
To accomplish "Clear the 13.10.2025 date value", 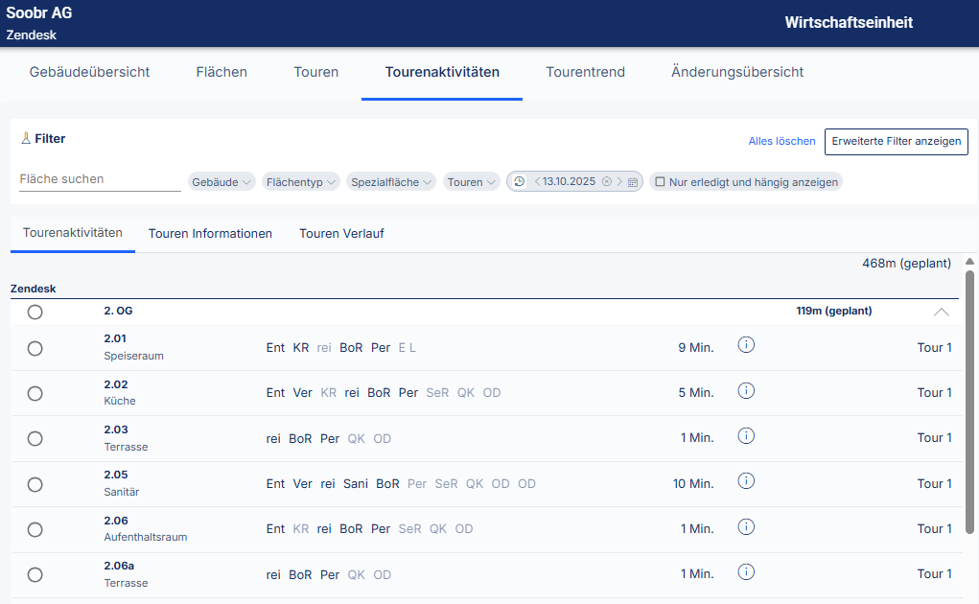I will click(x=606, y=181).
